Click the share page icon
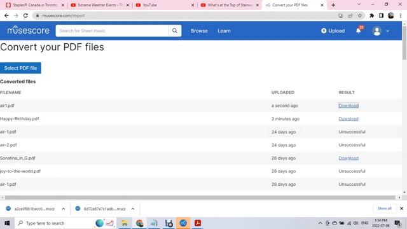407x229 pixels. pyautogui.click(x=350, y=15)
